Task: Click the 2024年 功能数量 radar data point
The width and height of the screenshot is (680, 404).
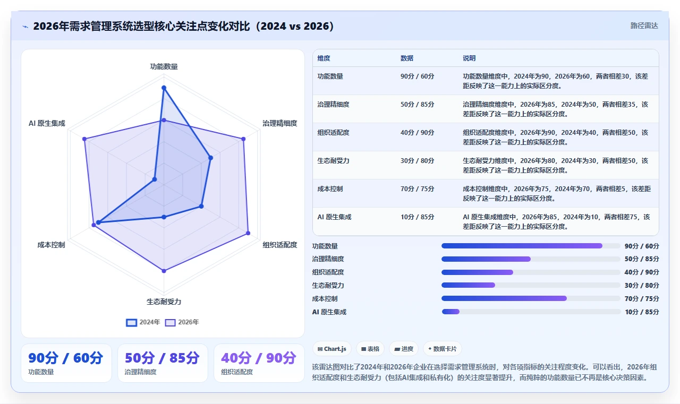Action: coord(164,88)
